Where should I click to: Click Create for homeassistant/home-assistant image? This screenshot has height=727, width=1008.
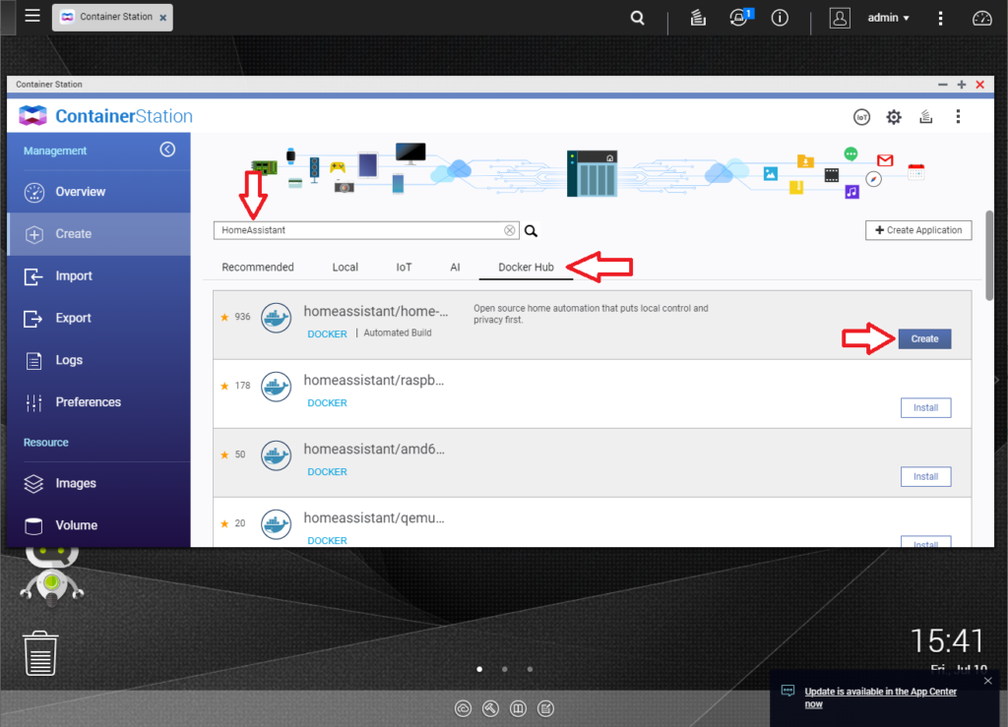[x=924, y=338]
